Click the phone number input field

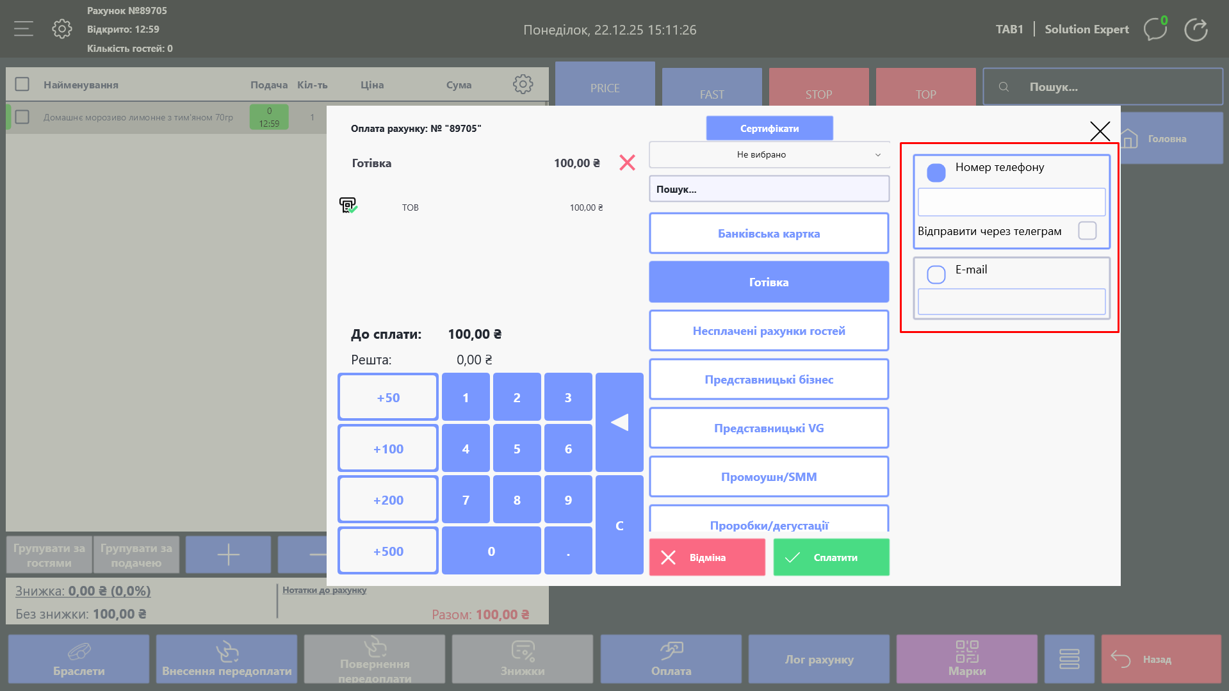[x=1011, y=202]
